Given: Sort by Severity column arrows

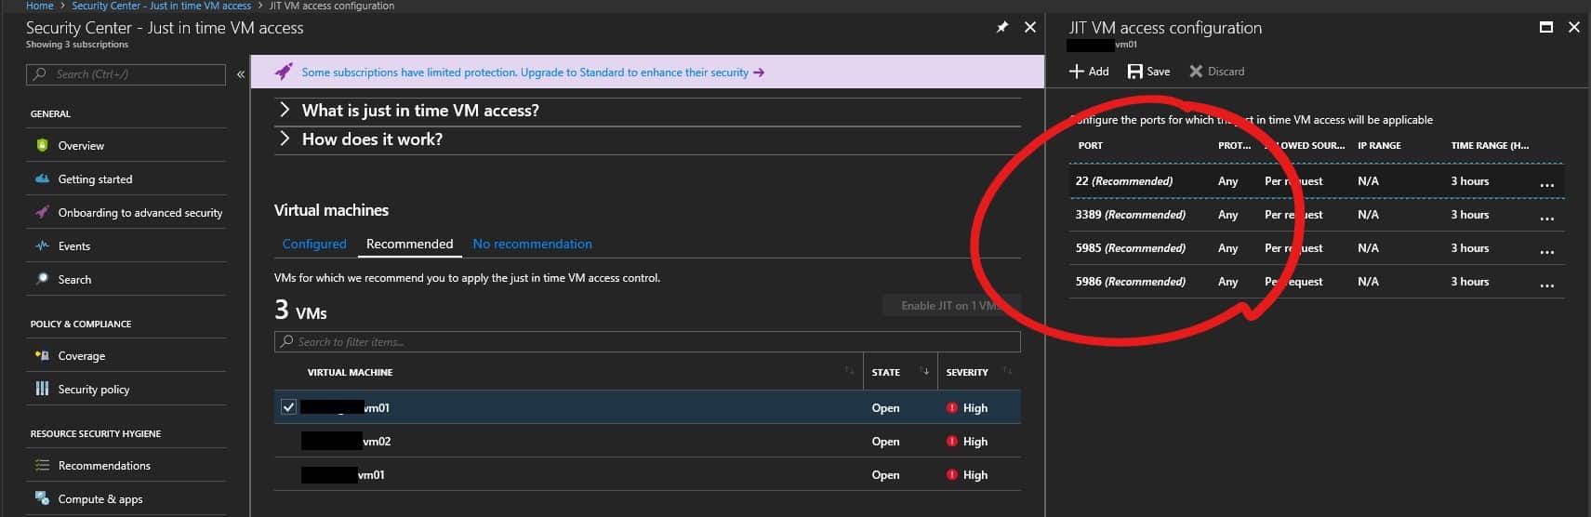Looking at the screenshot, I should (1007, 371).
